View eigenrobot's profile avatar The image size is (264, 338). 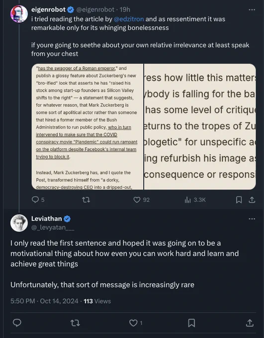[19, 14]
